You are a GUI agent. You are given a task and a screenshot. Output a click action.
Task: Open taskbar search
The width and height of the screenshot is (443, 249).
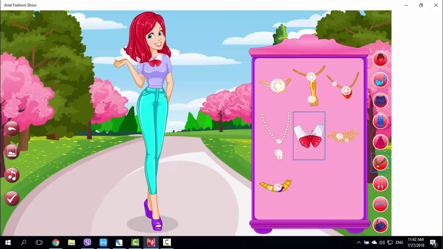pos(24,242)
